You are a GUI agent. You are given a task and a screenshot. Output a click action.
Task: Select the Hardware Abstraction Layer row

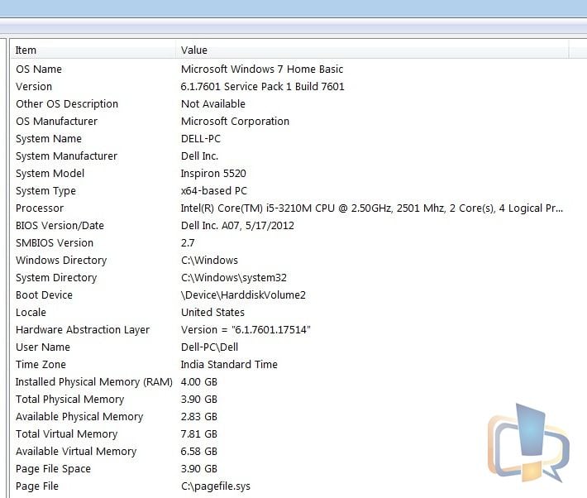coord(83,330)
